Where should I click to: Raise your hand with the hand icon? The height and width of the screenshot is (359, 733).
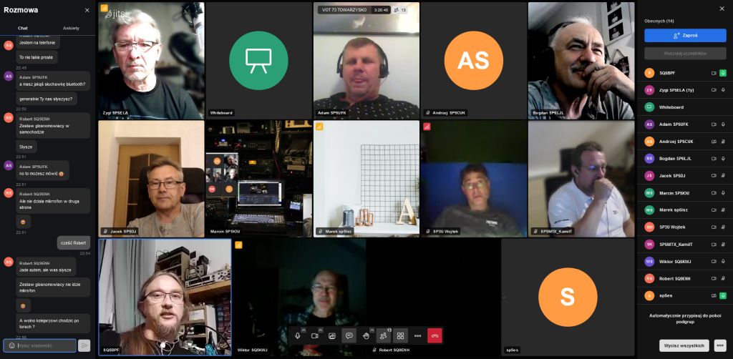pos(366,335)
